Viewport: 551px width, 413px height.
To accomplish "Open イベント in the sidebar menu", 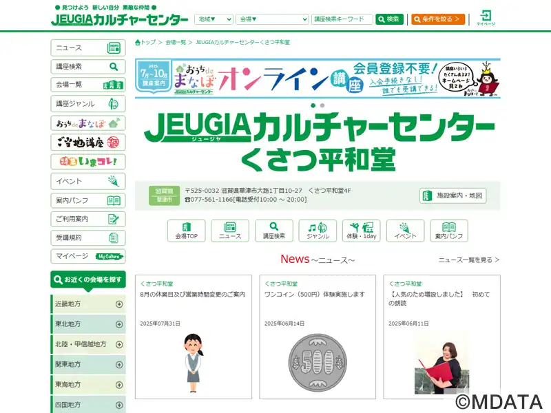I will (x=88, y=181).
